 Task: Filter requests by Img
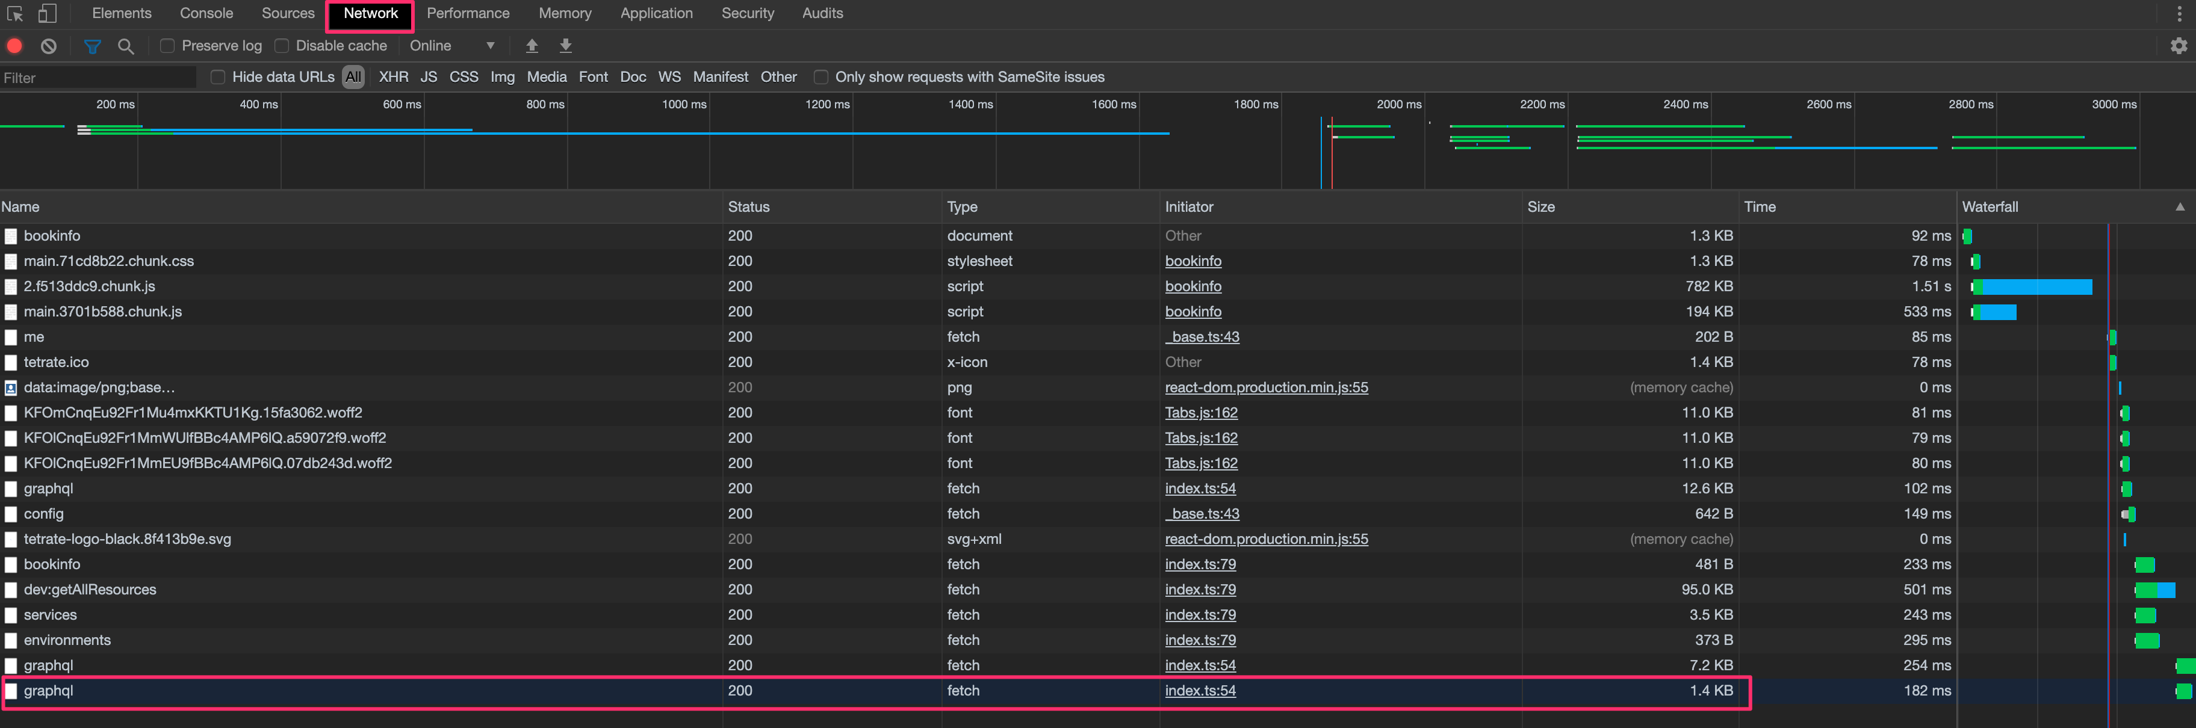click(x=502, y=78)
